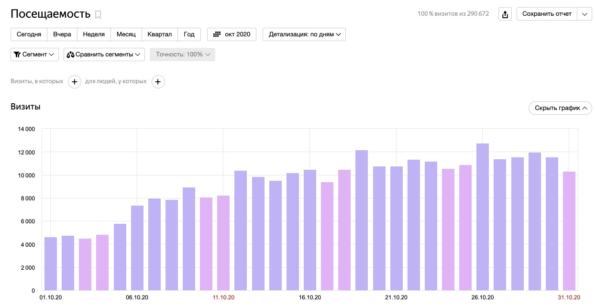Open Сравнить сегменты dropdown
The height and width of the screenshot is (307, 596).
point(104,55)
